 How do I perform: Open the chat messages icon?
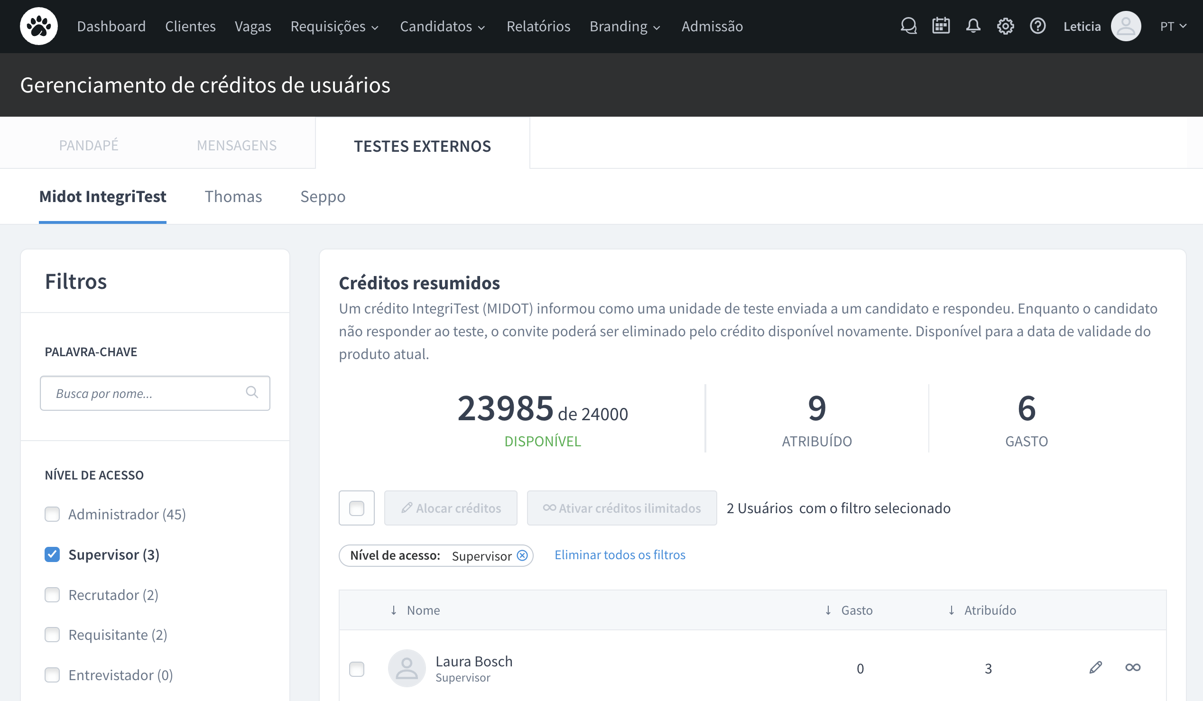pyautogui.click(x=908, y=26)
